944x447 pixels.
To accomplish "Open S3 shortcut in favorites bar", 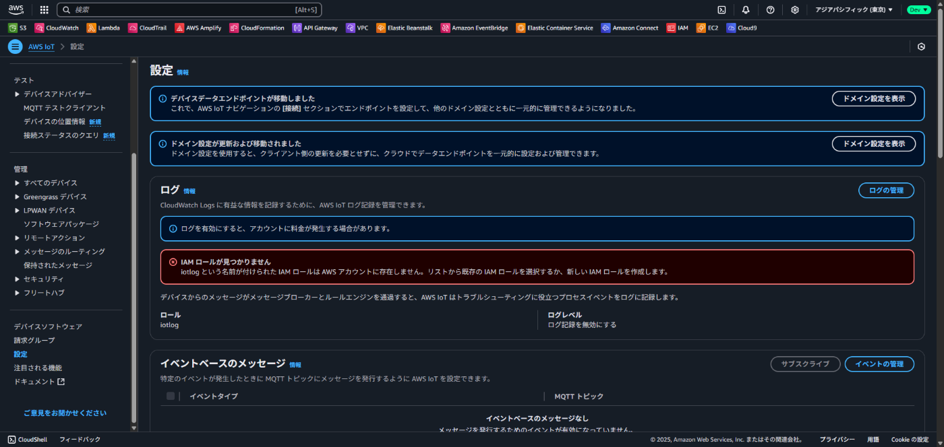I will [x=18, y=28].
